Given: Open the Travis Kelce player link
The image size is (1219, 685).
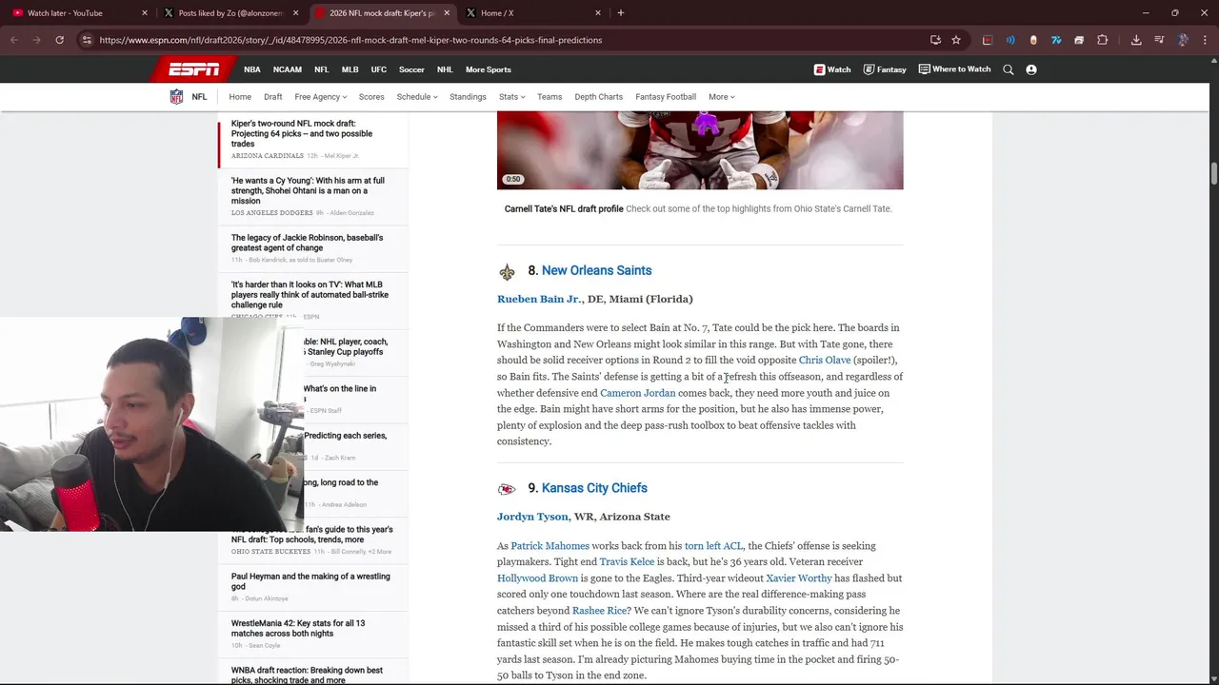Looking at the screenshot, I should point(627,562).
